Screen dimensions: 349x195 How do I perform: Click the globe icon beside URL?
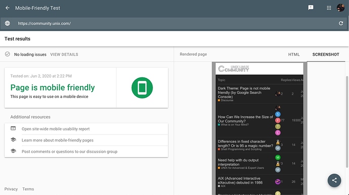point(8,23)
